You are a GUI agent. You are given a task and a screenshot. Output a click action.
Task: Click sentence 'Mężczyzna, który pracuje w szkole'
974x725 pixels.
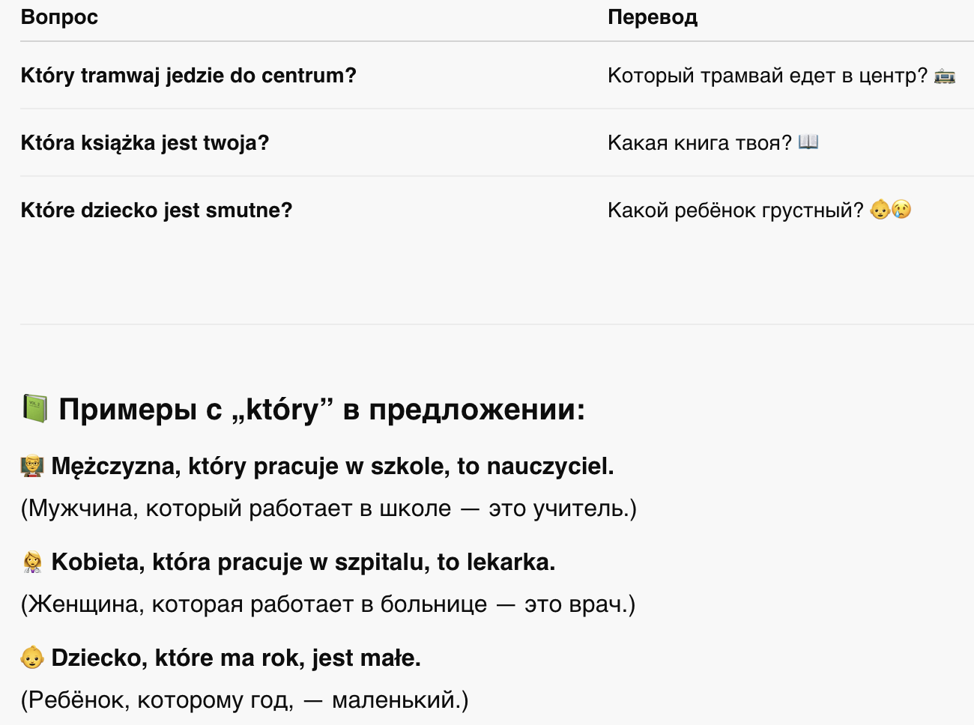pos(251,467)
